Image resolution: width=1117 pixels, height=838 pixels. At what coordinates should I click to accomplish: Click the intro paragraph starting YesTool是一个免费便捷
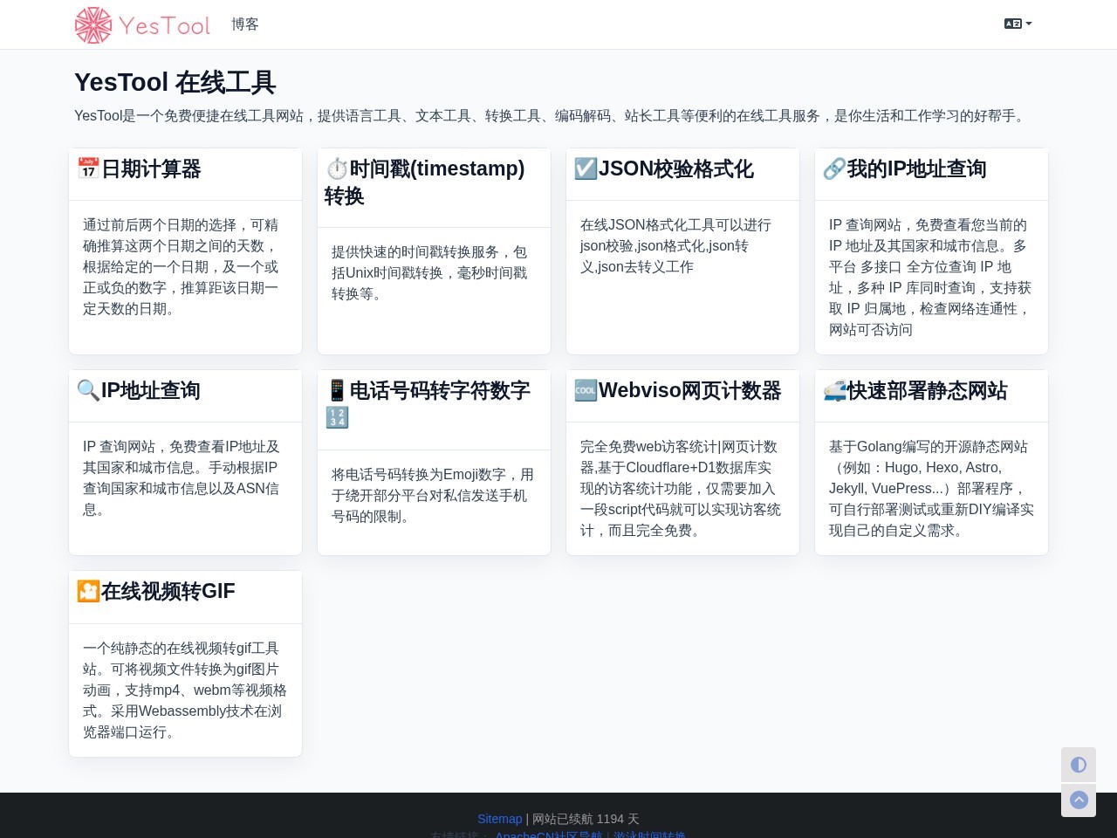pyautogui.click(x=552, y=116)
